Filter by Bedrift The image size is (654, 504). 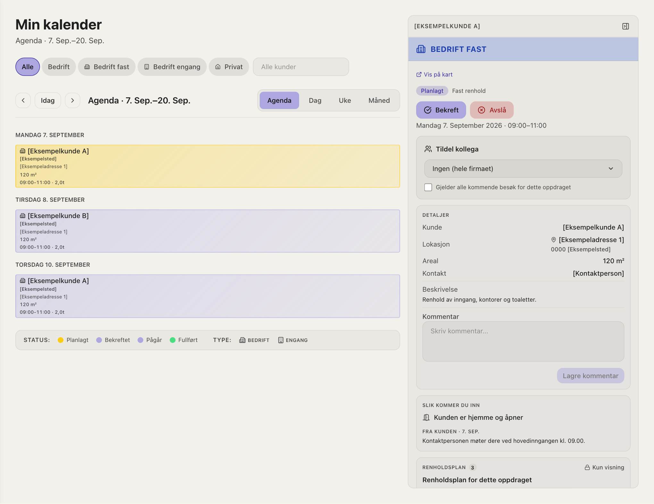pyautogui.click(x=59, y=67)
